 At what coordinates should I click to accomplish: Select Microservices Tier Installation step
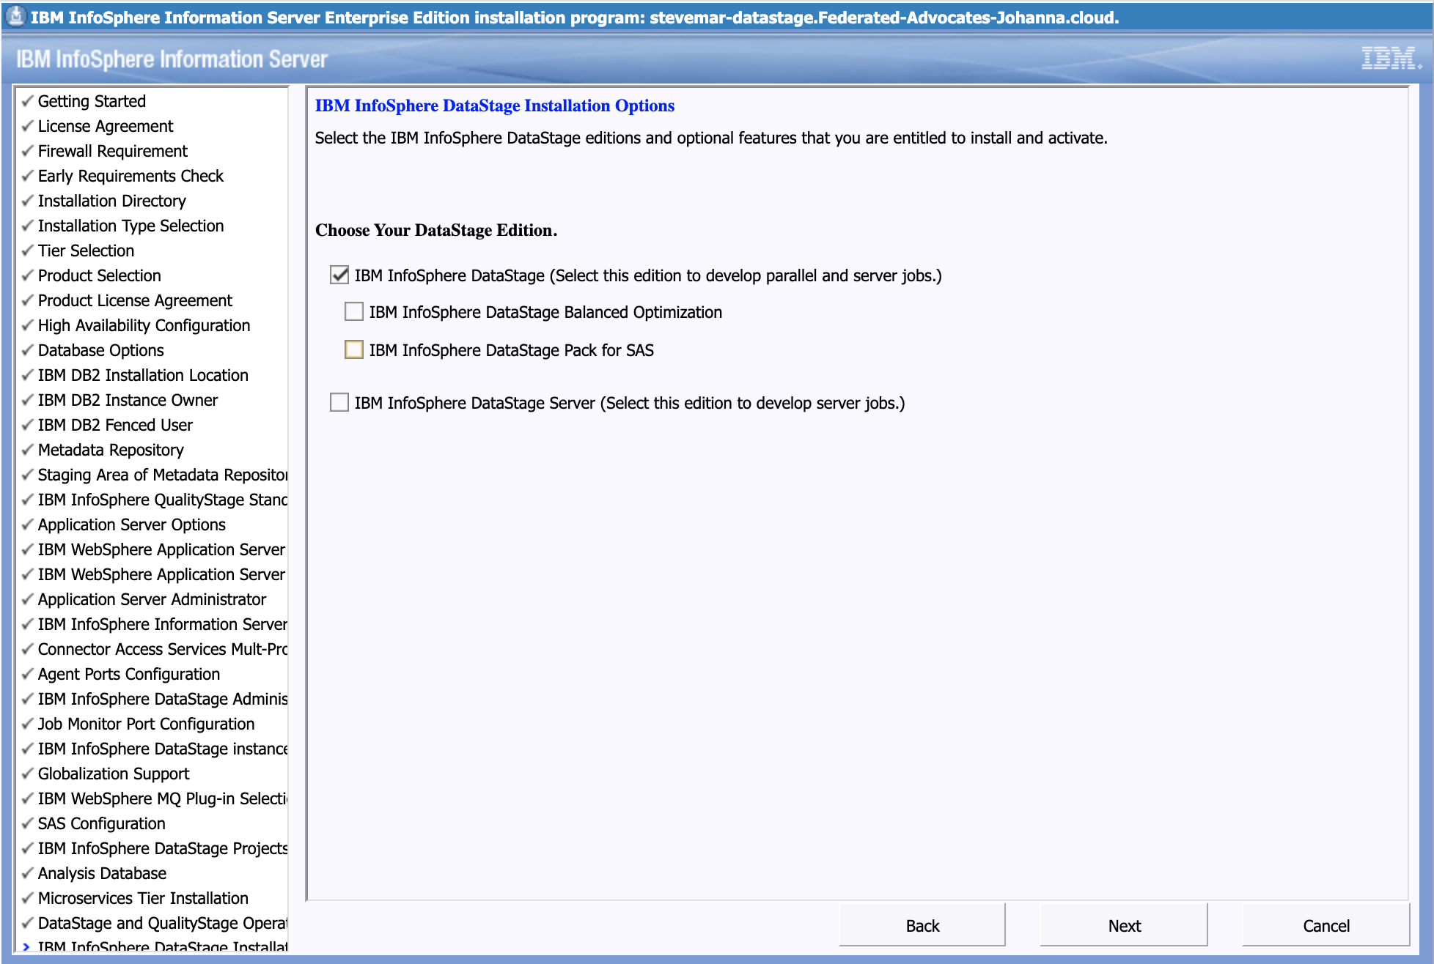pos(143,898)
